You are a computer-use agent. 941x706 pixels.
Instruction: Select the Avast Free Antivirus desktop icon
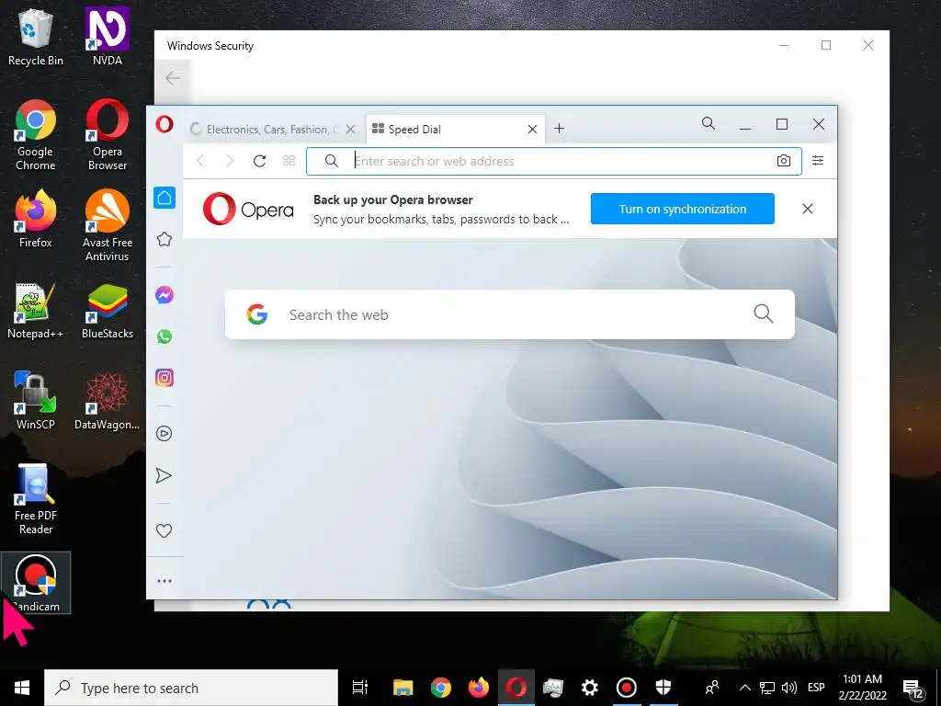108,226
